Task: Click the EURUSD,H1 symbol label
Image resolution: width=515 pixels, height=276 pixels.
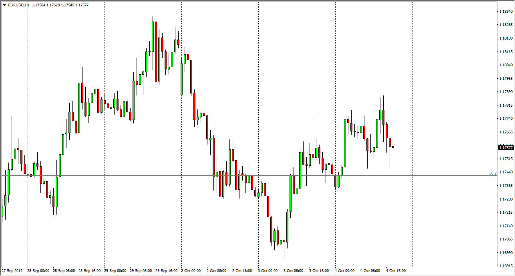Action: 18,5
